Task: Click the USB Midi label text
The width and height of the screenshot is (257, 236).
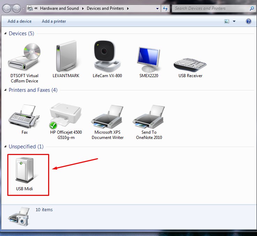Action: tap(24, 189)
